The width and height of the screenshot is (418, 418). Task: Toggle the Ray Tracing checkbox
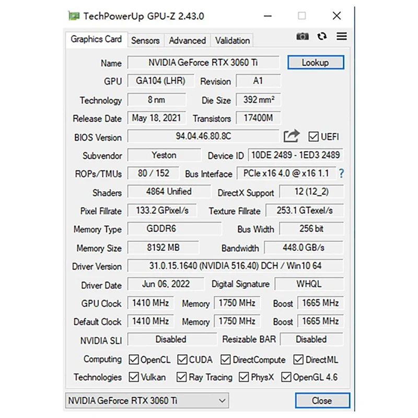click(181, 377)
